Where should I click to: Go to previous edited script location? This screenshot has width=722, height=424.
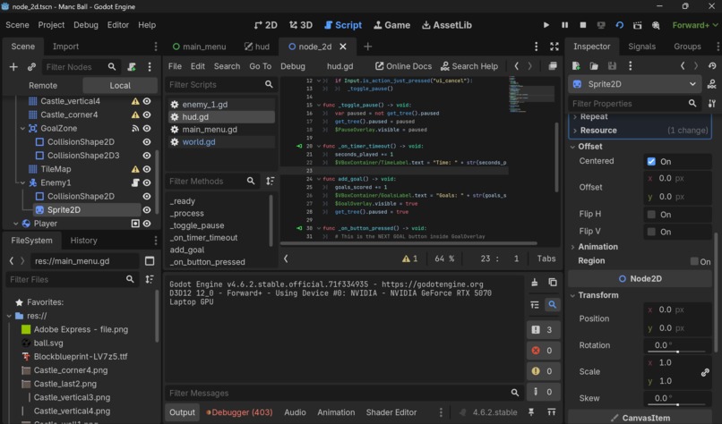[517, 66]
